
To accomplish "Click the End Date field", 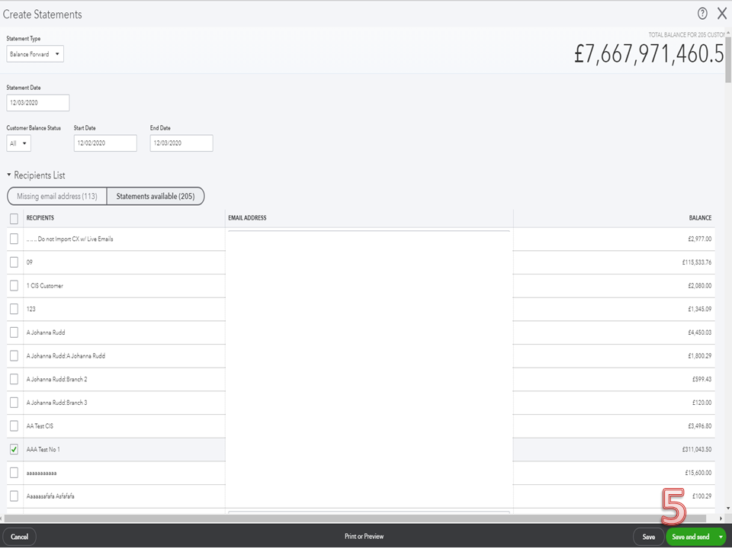I will coord(181,143).
